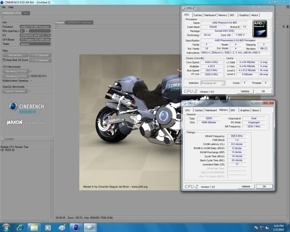The image size is (290, 232).
Task: Click Start all tests button
Action: click(15, 55)
